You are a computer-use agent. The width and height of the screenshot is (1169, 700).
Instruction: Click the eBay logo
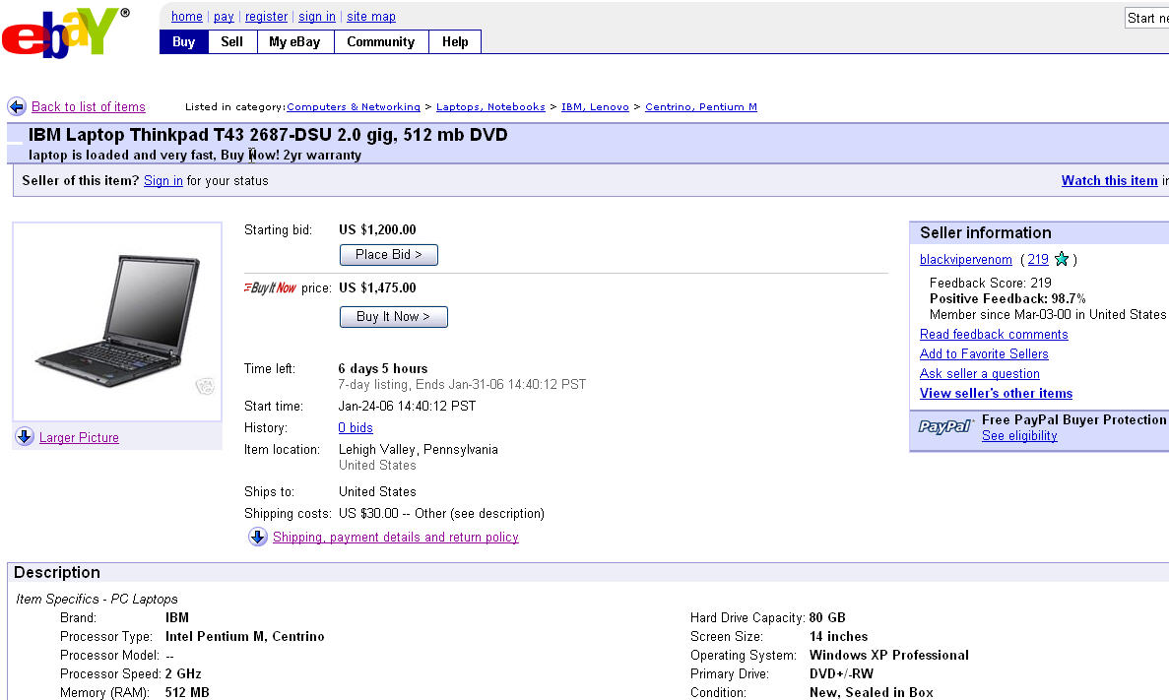[65, 32]
